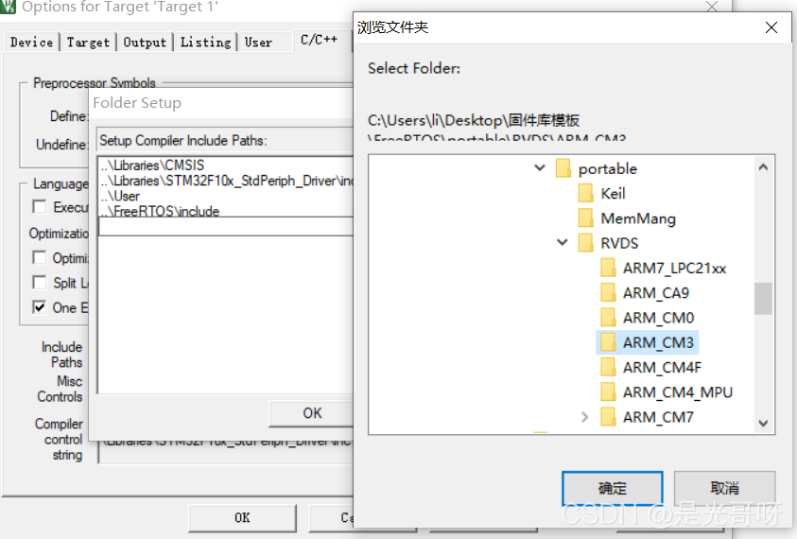Confirm folder with 确定 button

click(613, 488)
